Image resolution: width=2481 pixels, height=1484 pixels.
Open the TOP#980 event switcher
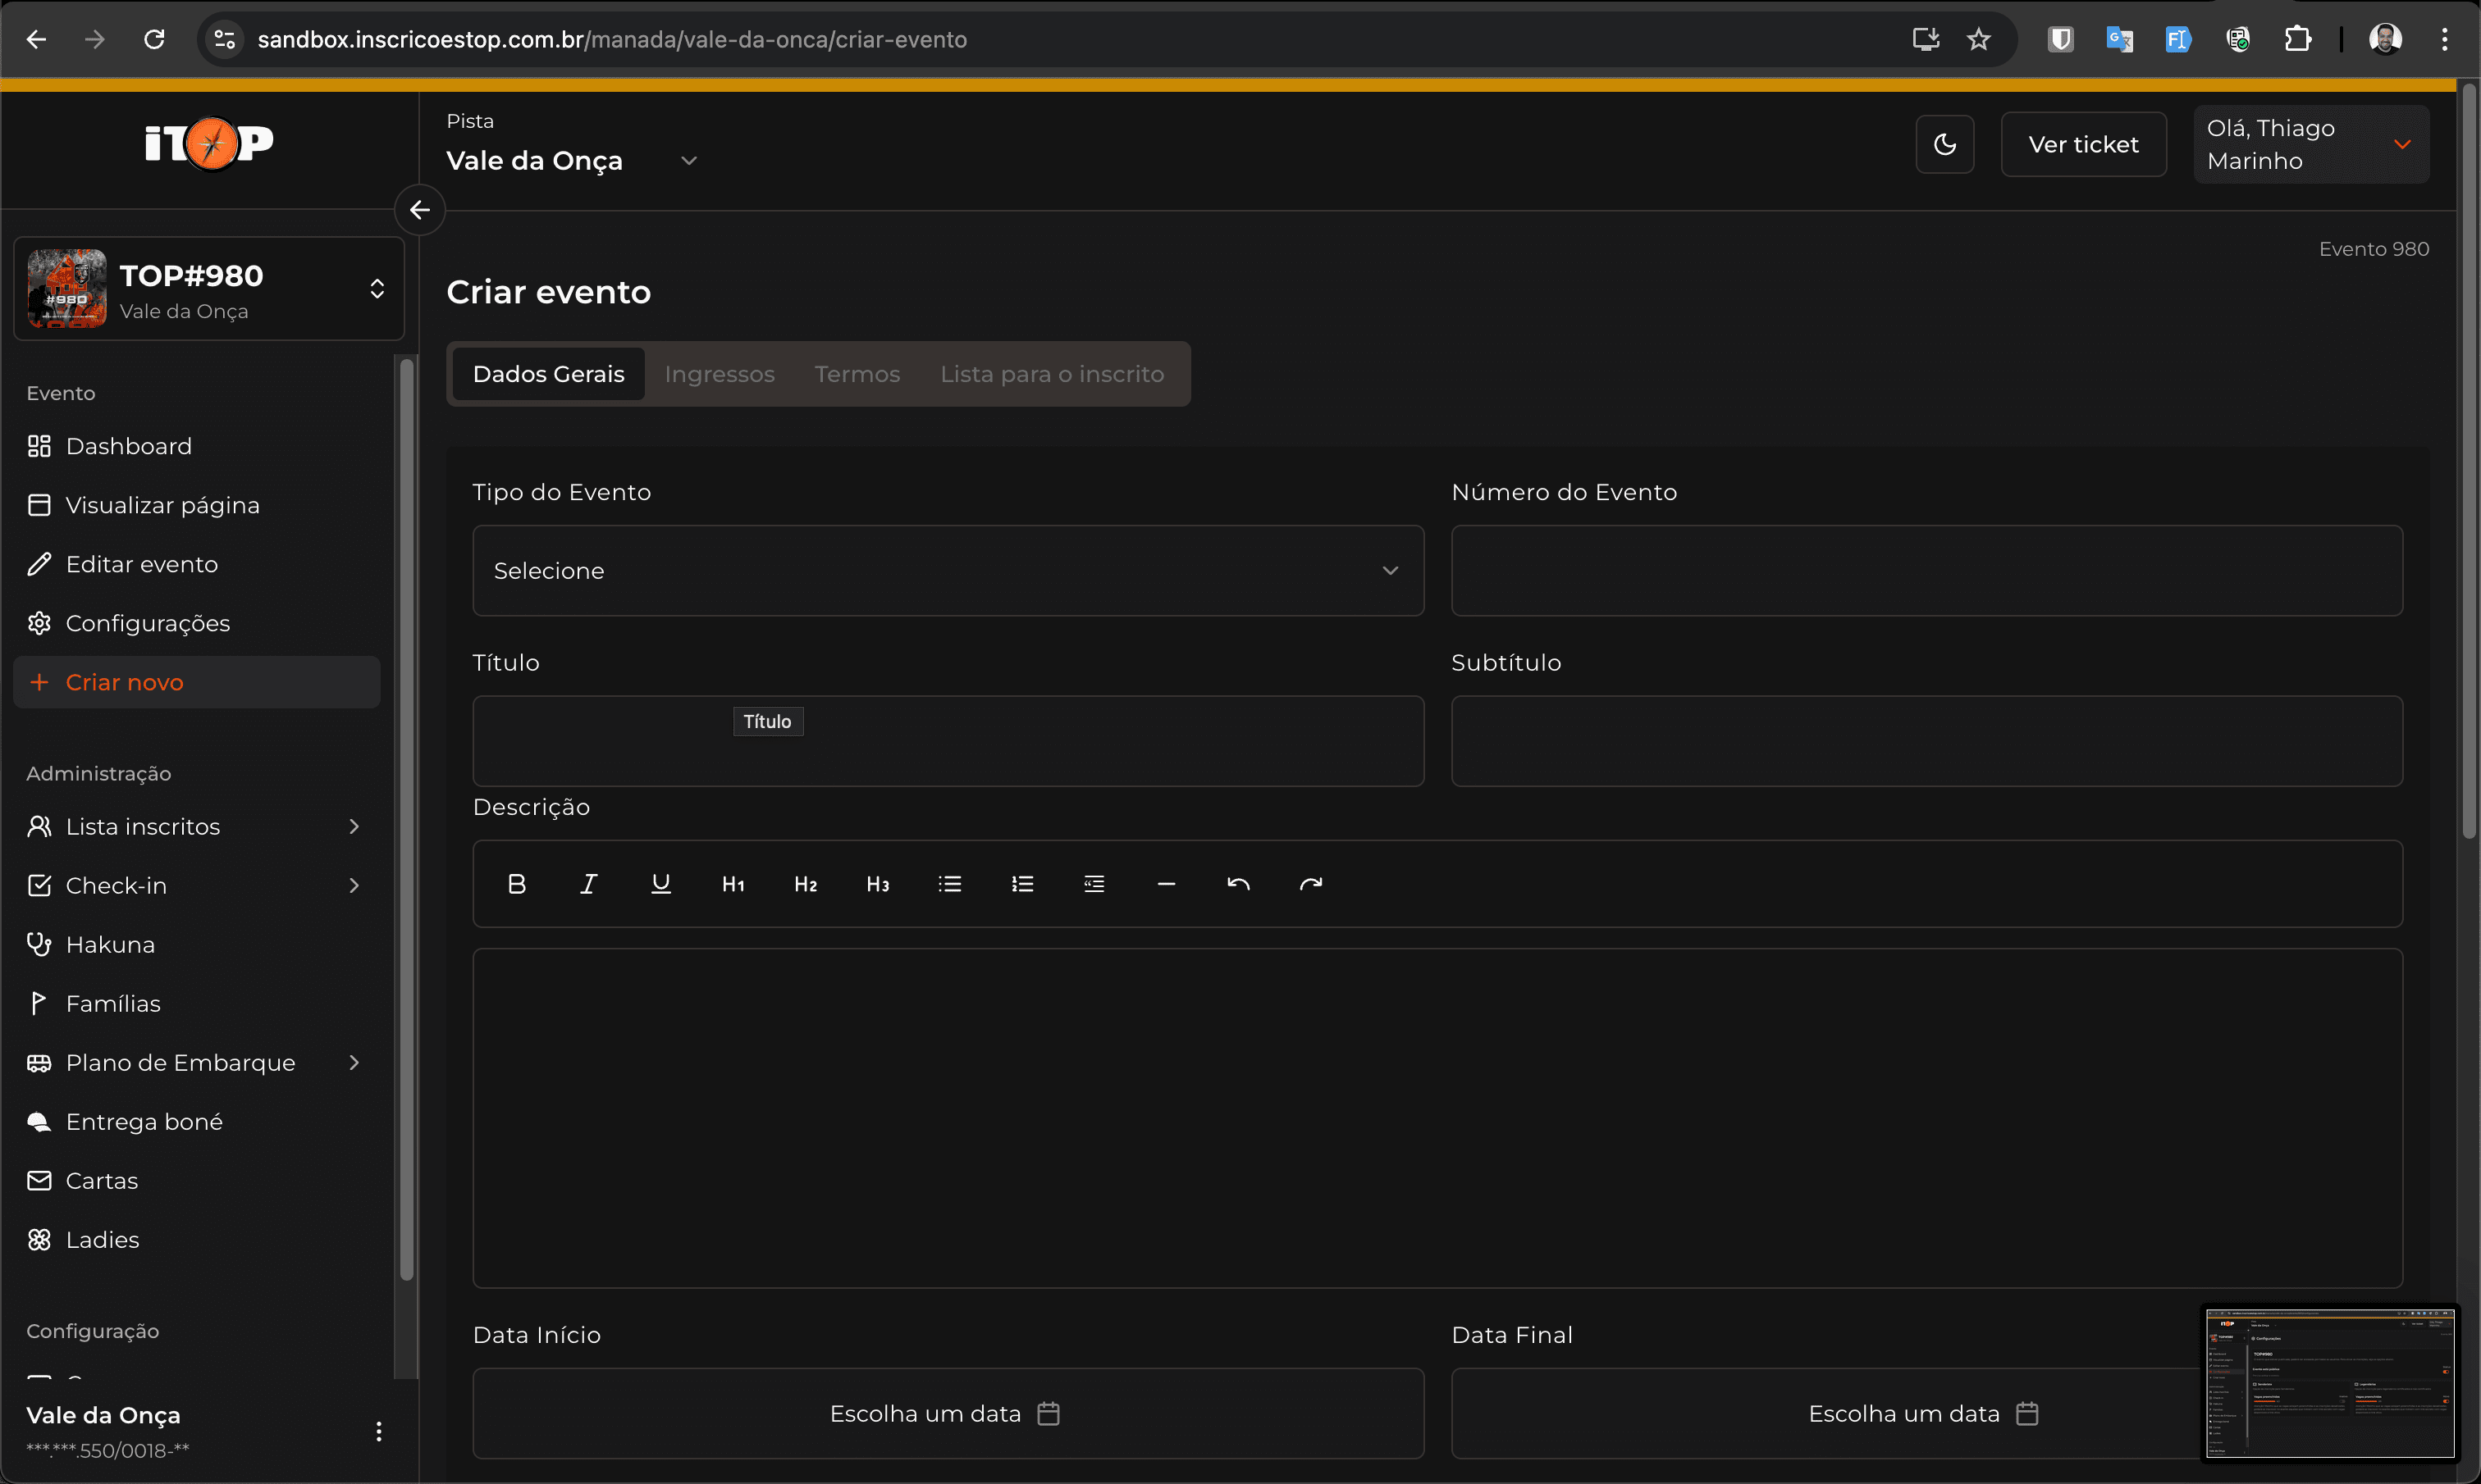click(209, 289)
